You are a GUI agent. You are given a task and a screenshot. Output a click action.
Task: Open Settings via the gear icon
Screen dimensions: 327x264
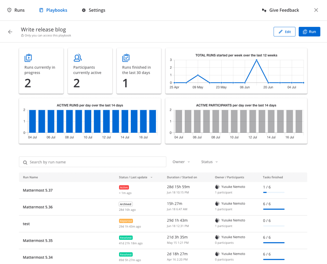(84, 10)
